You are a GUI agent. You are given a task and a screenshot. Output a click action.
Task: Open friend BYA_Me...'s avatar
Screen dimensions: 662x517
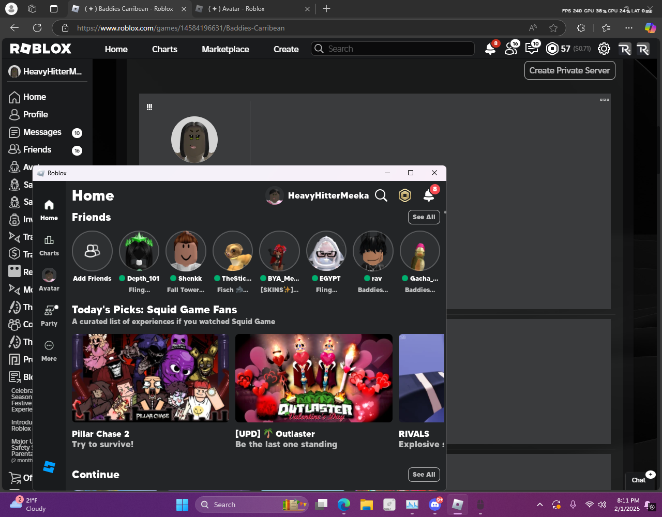coord(279,251)
